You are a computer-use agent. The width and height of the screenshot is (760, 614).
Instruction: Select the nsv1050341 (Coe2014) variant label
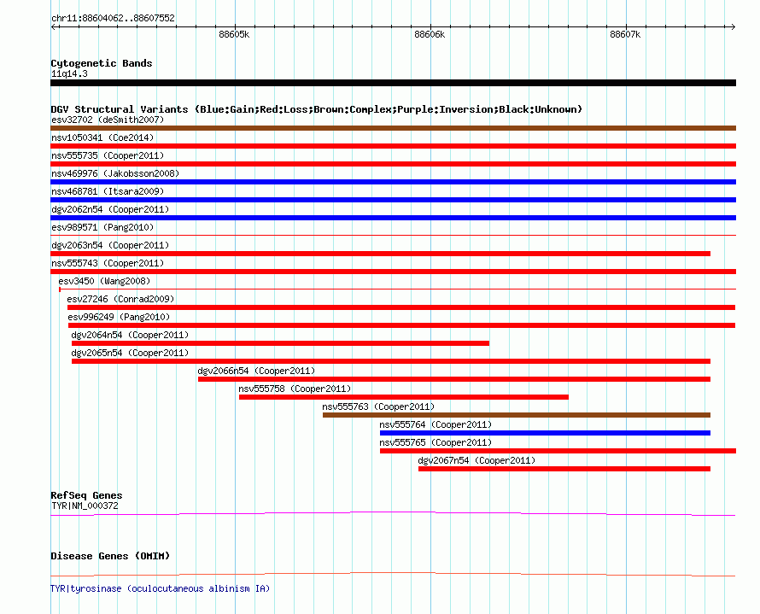tap(102, 137)
